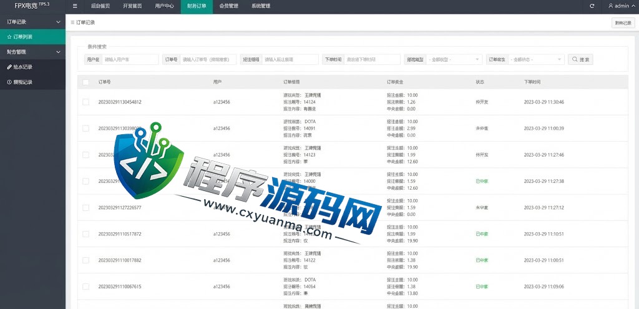Viewport: 639px width, 309px height.
Task: Switch to the second top navigation tab
Action: (132, 6)
